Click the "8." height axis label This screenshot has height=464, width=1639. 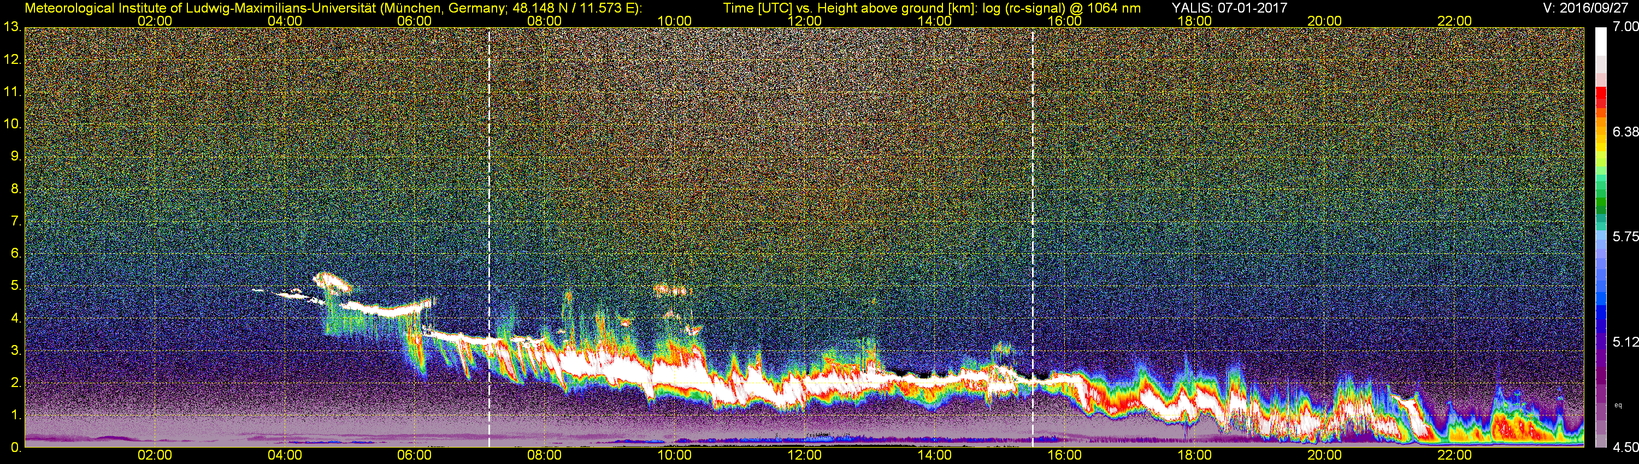[16, 189]
